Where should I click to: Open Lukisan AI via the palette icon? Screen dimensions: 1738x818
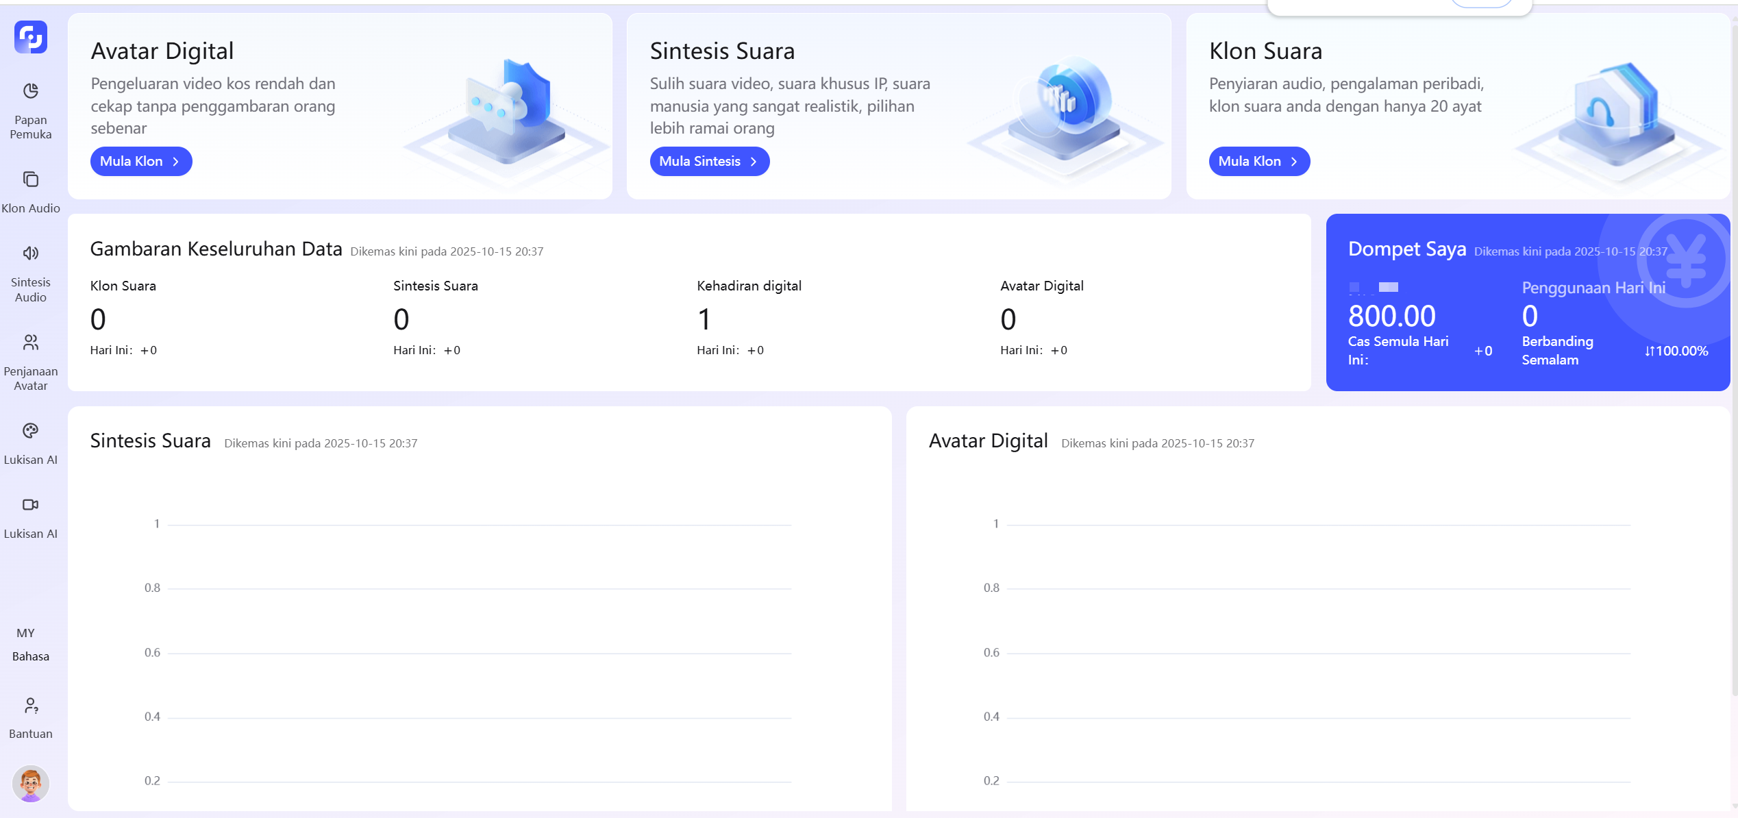tap(30, 431)
